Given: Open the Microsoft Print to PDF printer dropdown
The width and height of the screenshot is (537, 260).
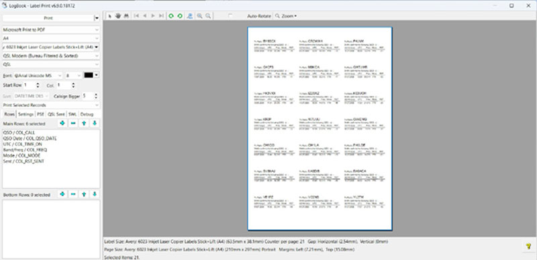Looking at the screenshot, I should [51, 29].
